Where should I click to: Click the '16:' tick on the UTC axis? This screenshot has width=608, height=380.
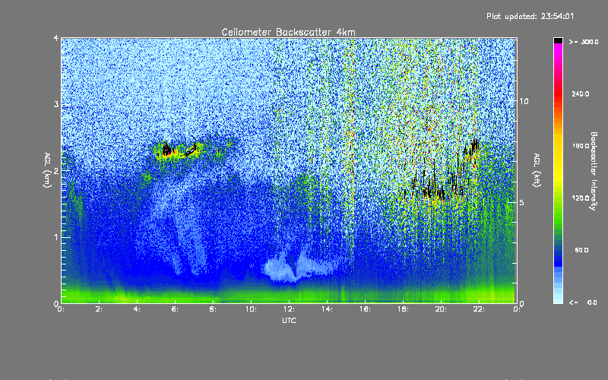[365, 309]
